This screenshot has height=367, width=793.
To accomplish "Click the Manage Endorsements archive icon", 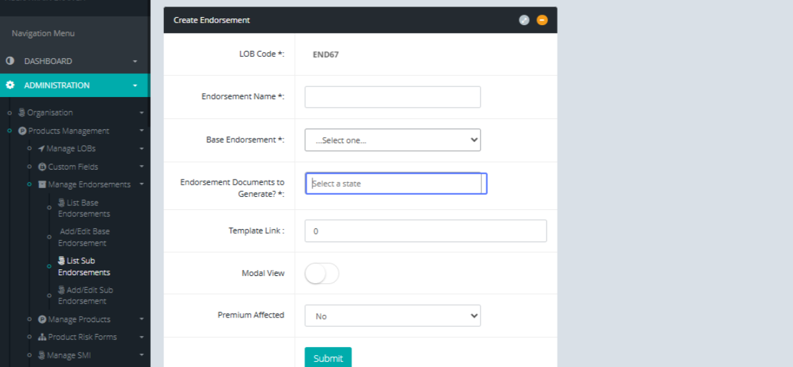I will click(x=42, y=185).
